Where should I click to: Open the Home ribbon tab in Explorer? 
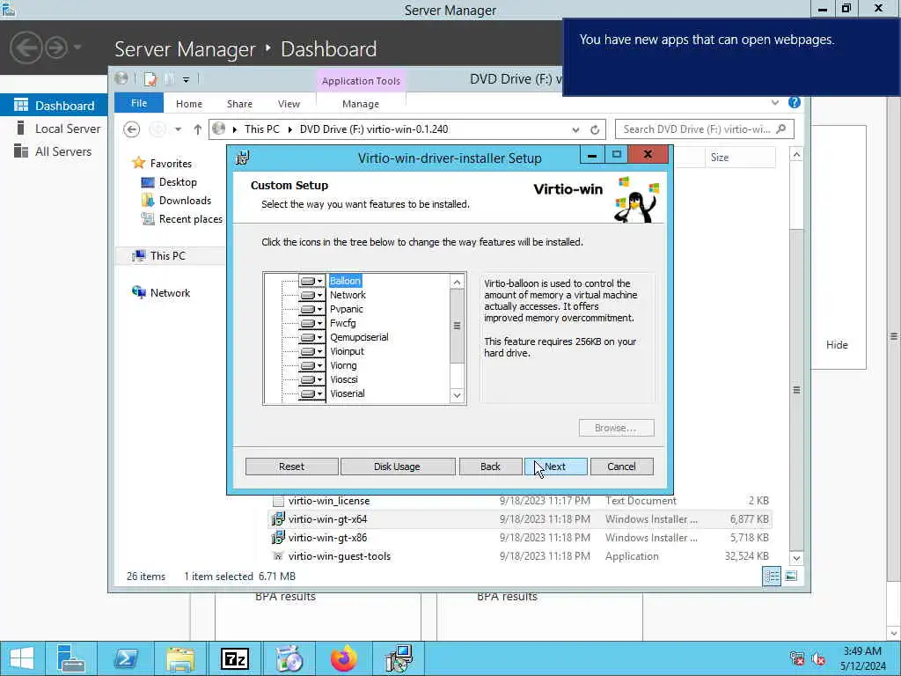[189, 104]
